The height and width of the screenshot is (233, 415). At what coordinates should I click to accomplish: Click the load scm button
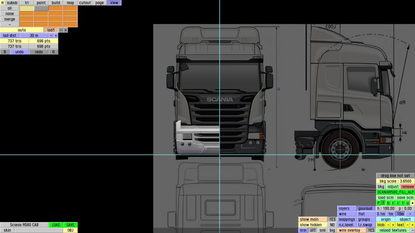386,198
